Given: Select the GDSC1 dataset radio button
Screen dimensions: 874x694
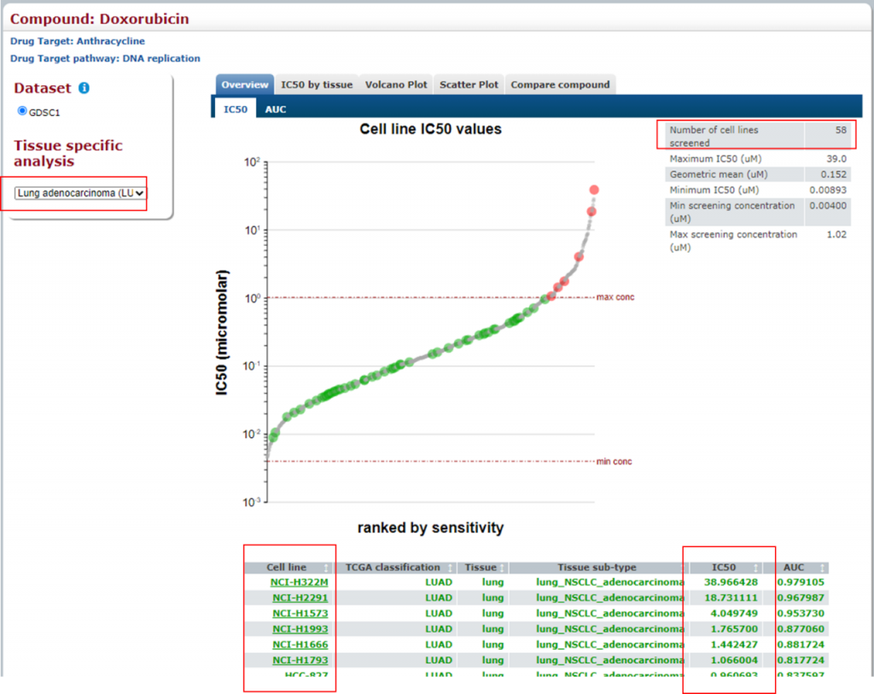Looking at the screenshot, I should [22, 111].
